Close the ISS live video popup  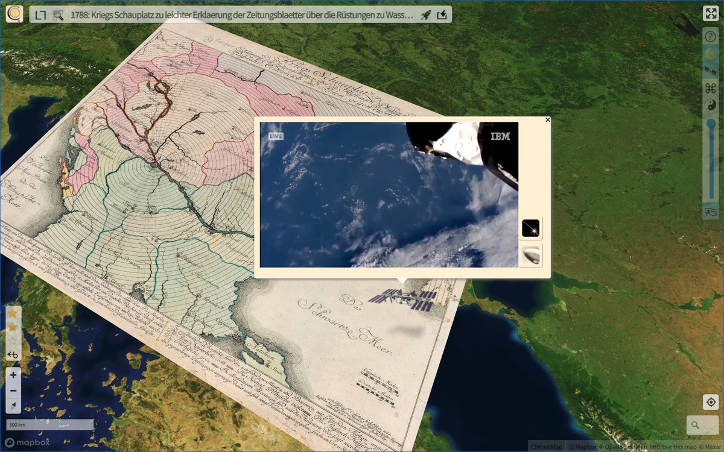(548, 120)
